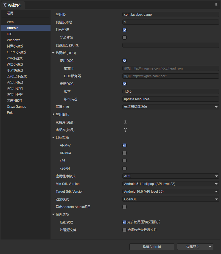Screen dimensions: 221x254
Task: Click the 构建其它 button
Action: (x=192, y=247)
